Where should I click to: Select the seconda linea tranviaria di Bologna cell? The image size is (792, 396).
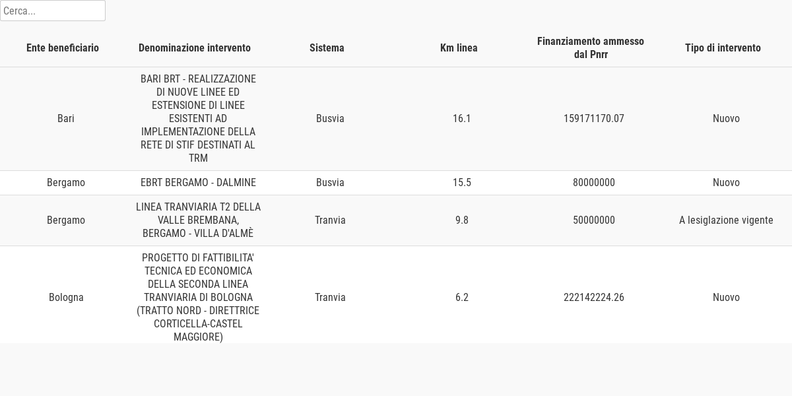tap(198, 298)
